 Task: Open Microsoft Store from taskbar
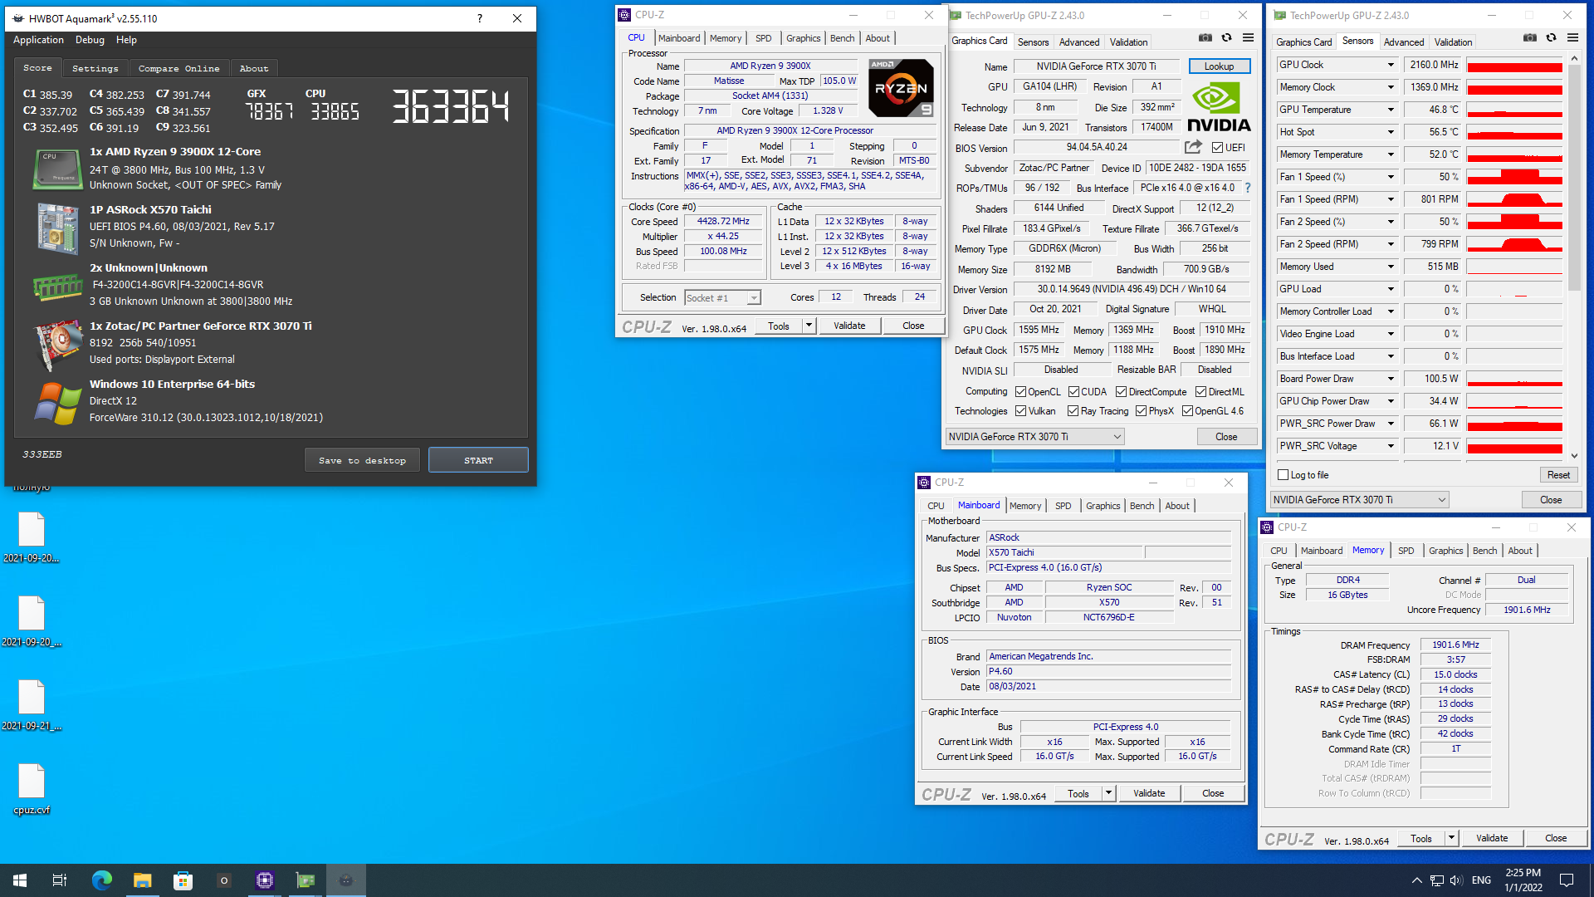click(183, 880)
